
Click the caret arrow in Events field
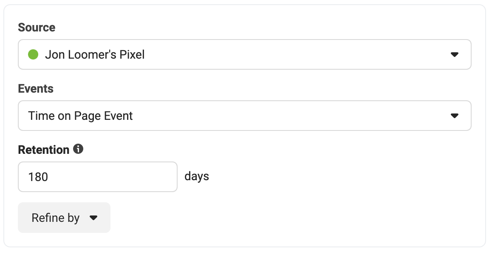coord(454,116)
